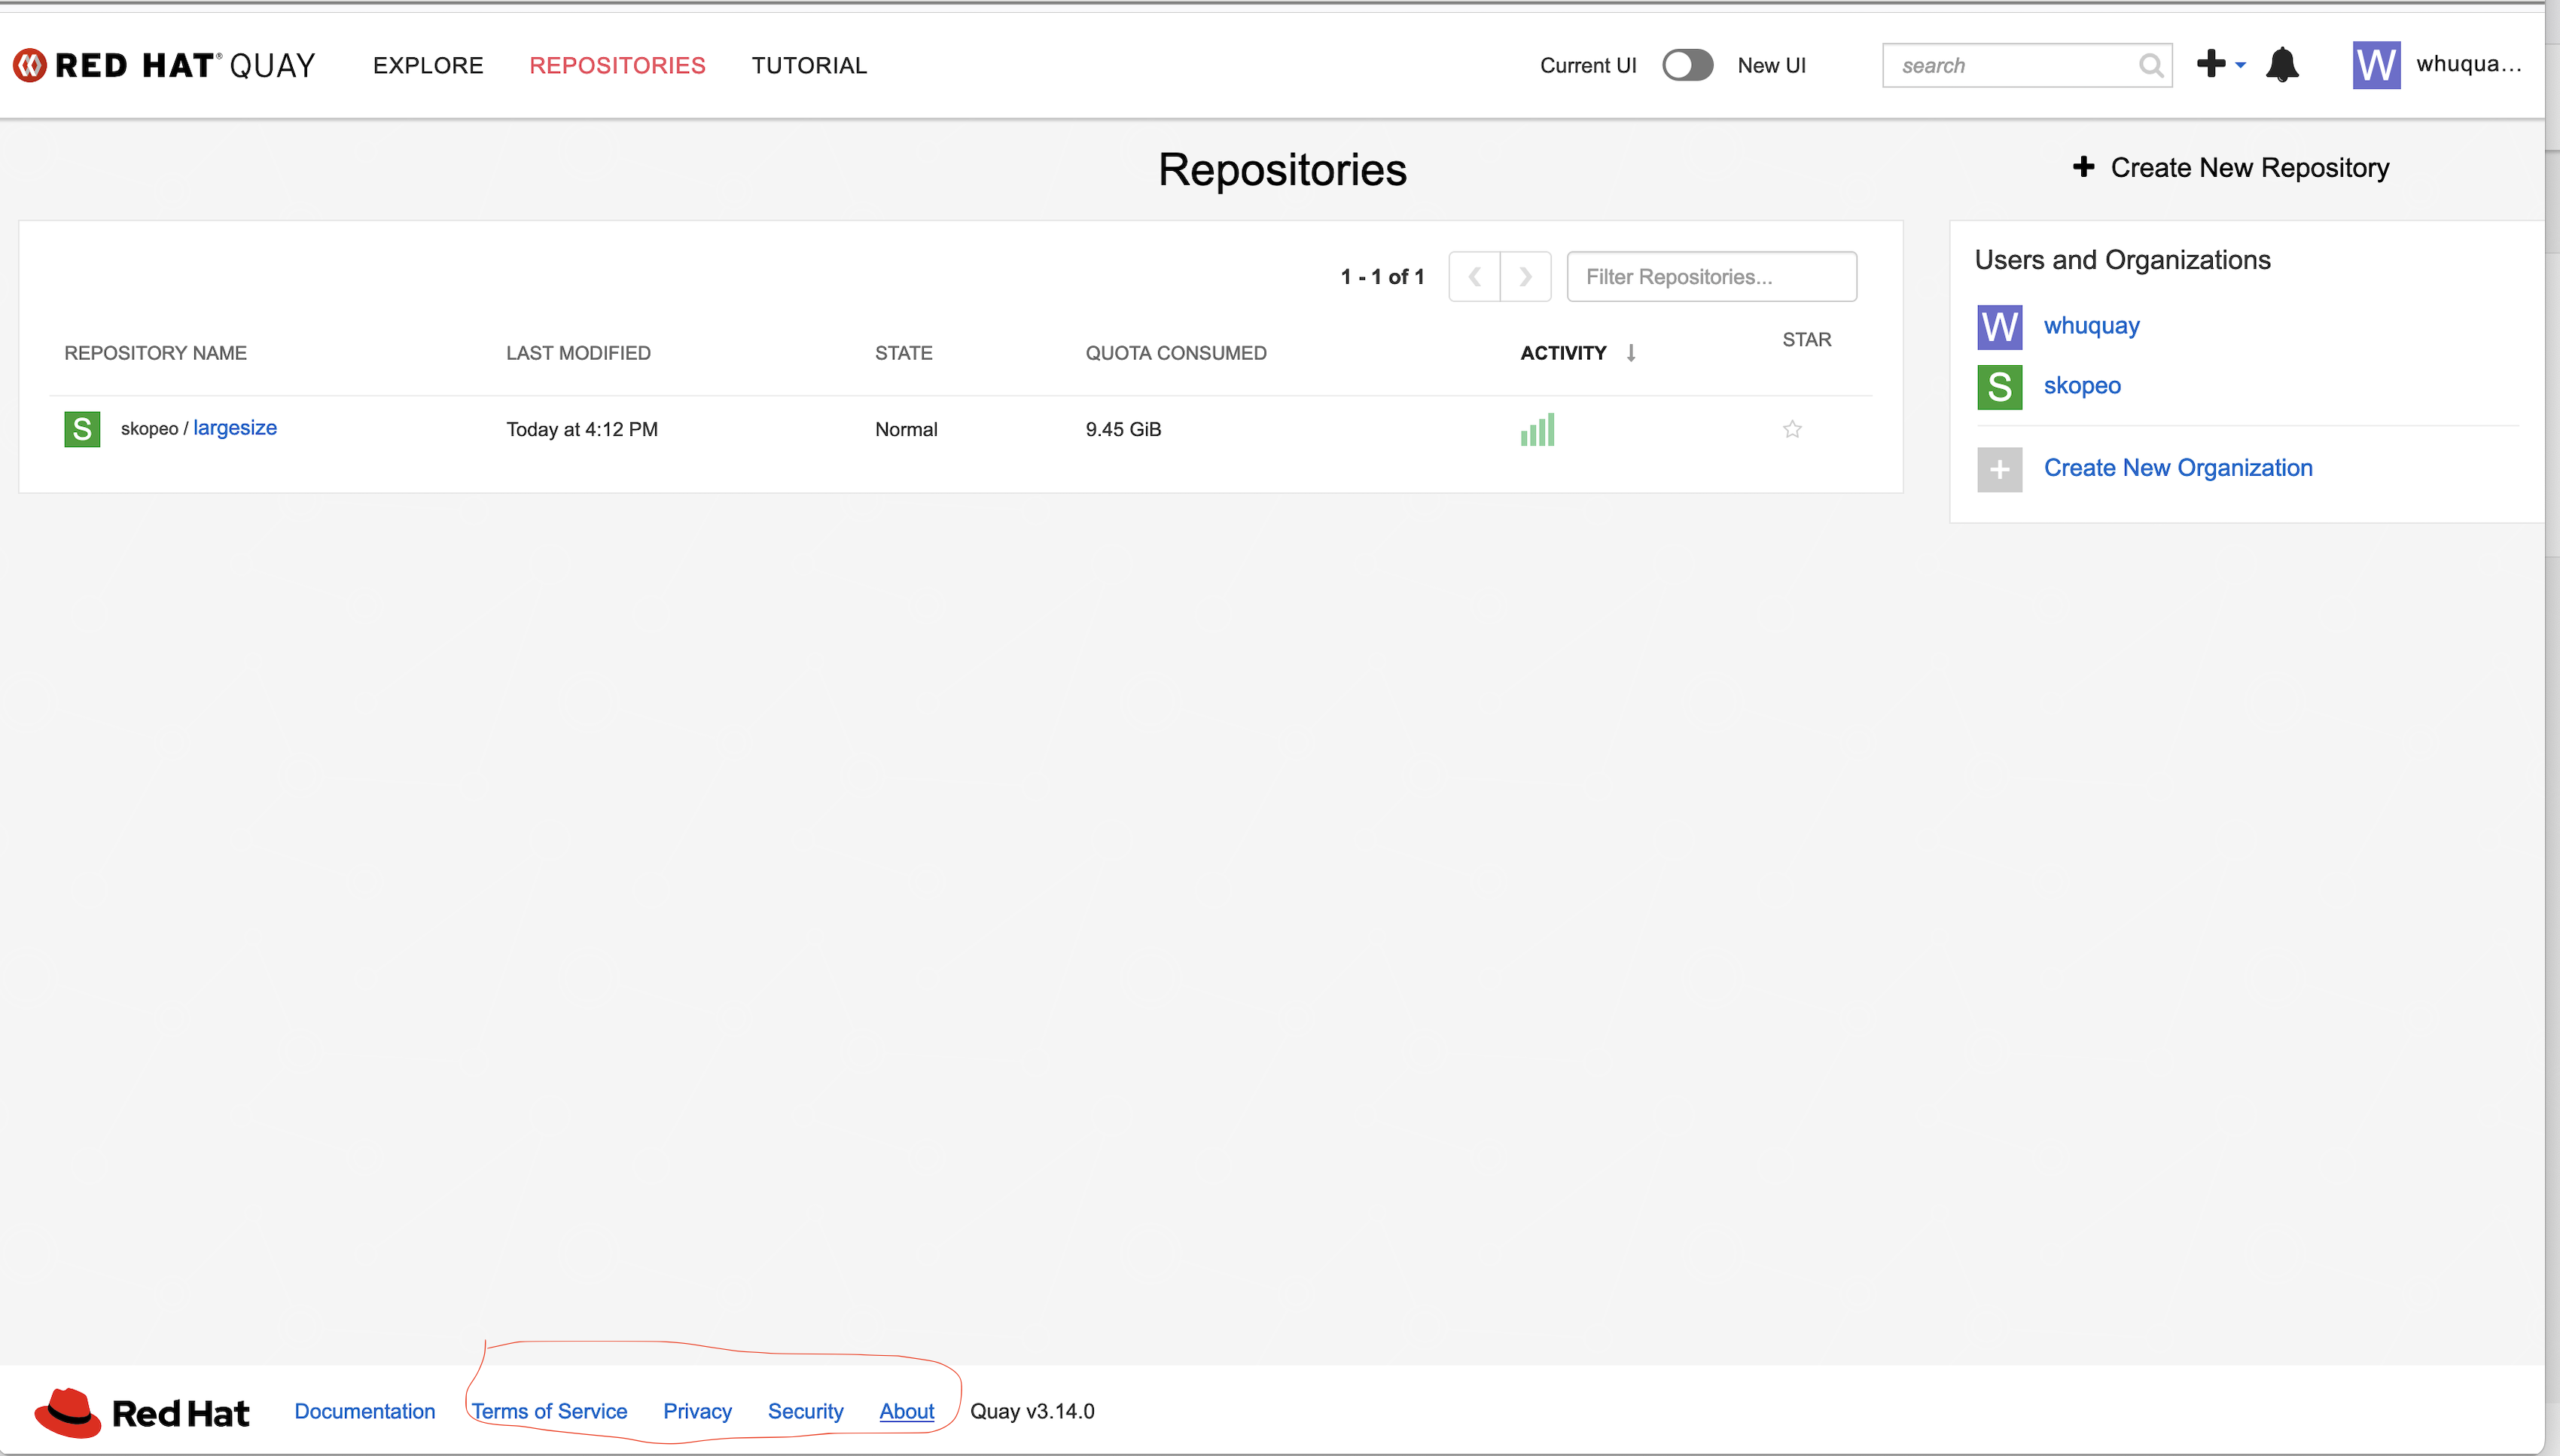Click the Red Hat footer logo
This screenshot has height=1456, width=2560.
(x=142, y=1412)
